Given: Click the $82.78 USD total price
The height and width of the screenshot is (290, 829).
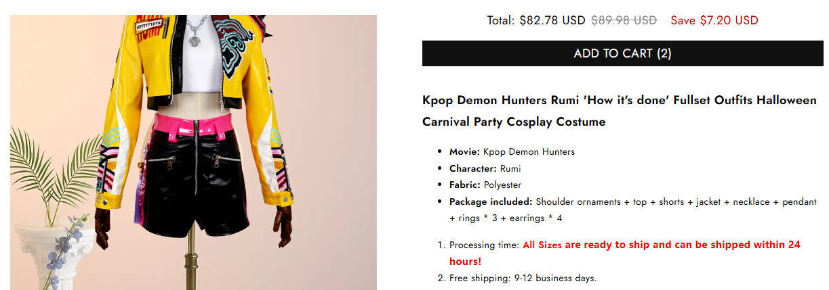Looking at the screenshot, I should coord(552,20).
